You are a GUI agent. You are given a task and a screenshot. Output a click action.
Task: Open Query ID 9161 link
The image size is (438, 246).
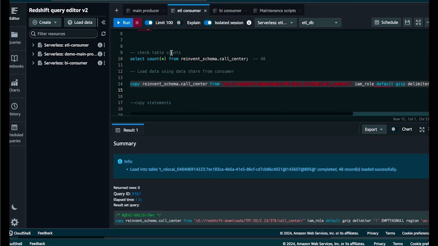[136, 194]
